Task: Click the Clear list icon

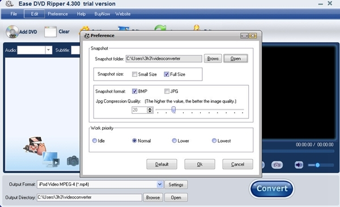Action: [50, 32]
